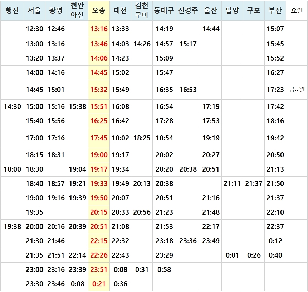Select the 서울 departure time 23:30
The width and height of the screenshot is (308, 292).
tap(35, 284)
